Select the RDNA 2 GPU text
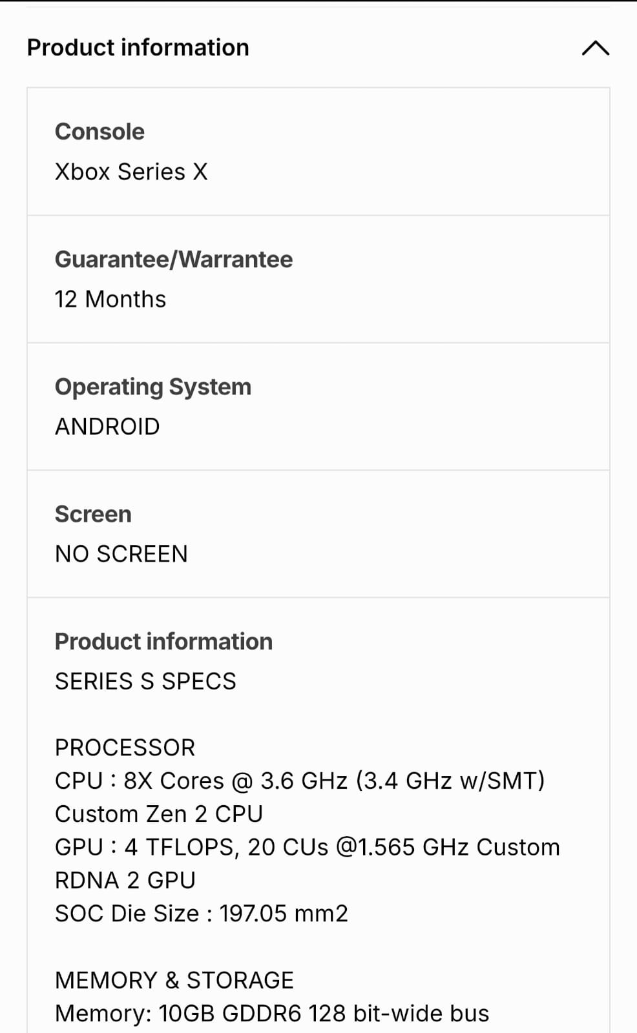637x1033 pixels. [x=125, y=881]
